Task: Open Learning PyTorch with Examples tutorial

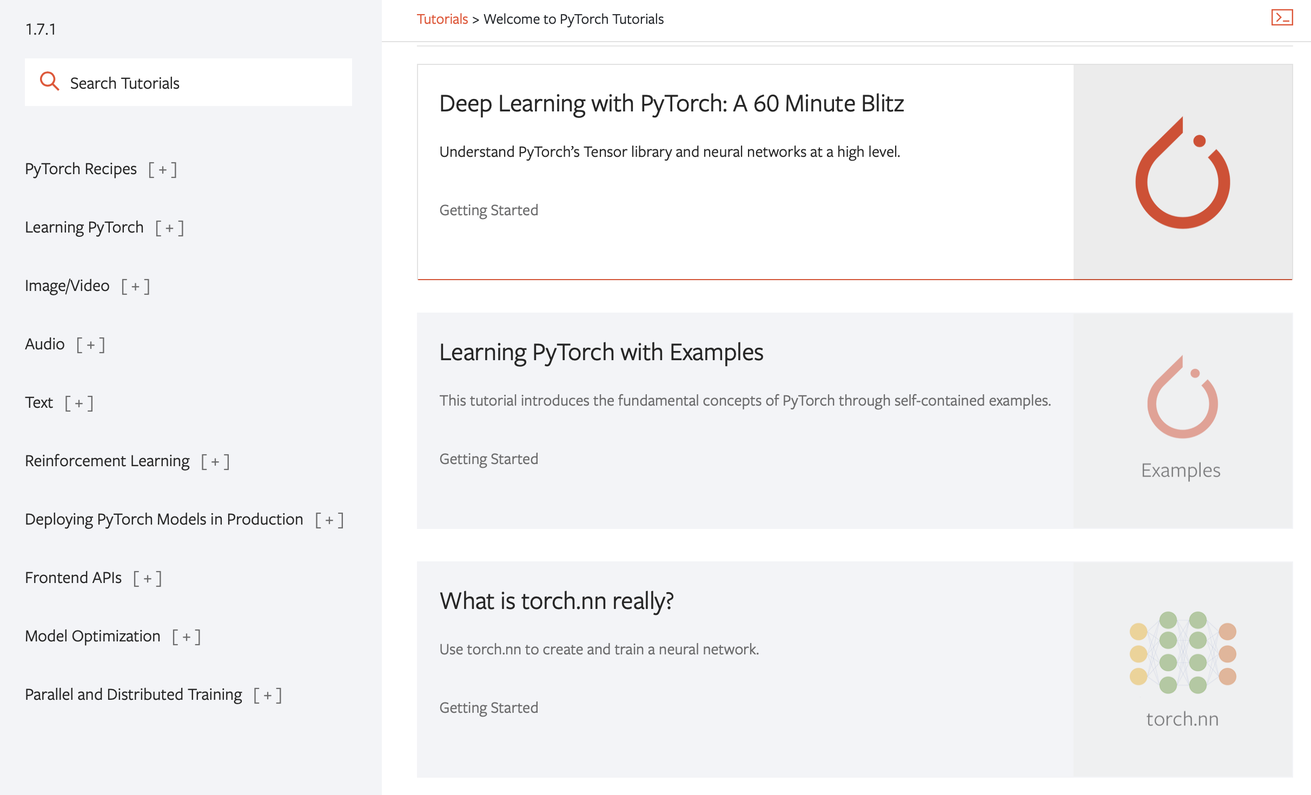Action: coord(601,352)
